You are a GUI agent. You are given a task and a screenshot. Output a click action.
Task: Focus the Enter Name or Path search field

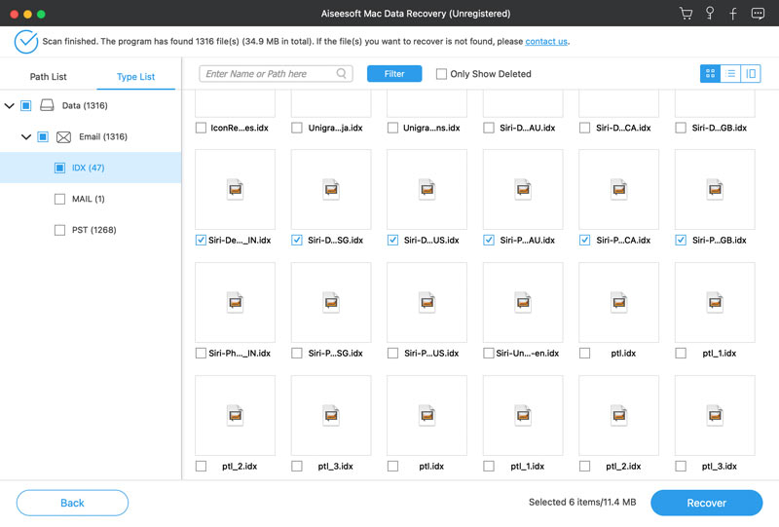[276, 74]
